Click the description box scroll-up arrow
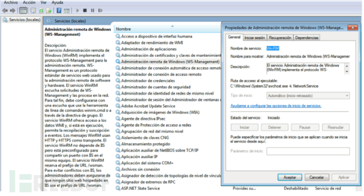Image resolution: width=364 pixels, height=196 pixels. [347, 66]
